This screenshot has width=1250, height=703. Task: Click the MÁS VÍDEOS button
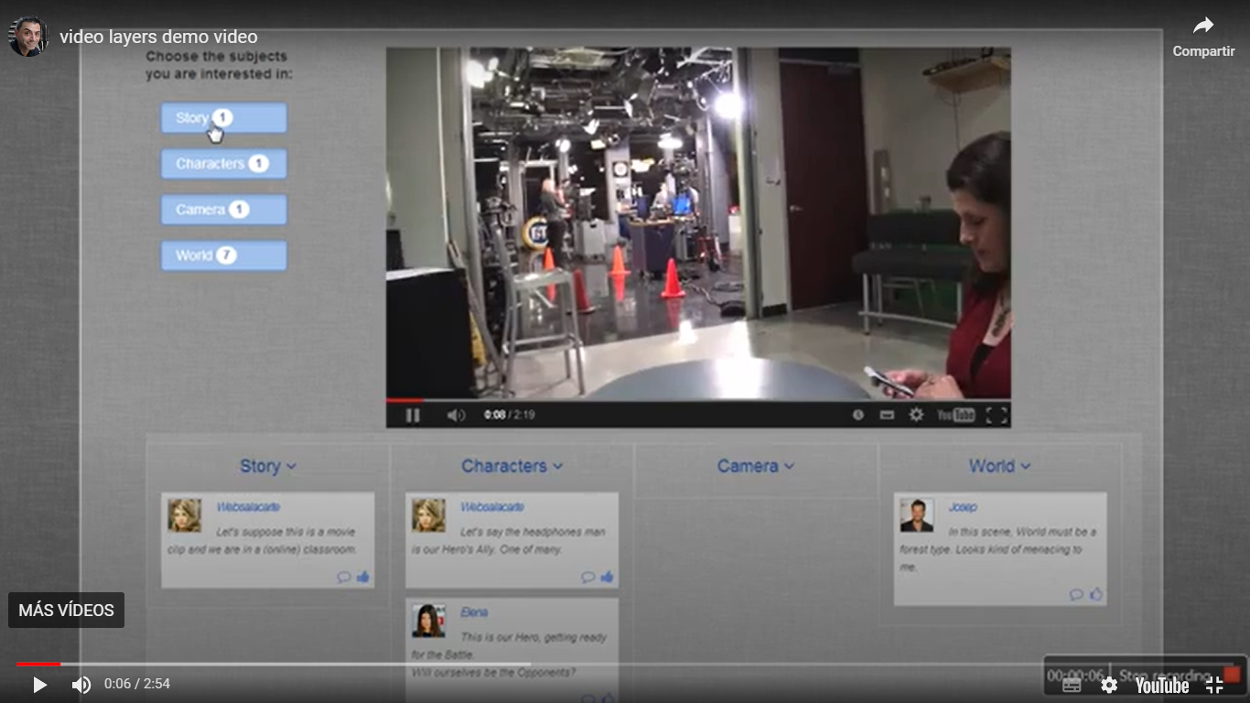[66, 611]
